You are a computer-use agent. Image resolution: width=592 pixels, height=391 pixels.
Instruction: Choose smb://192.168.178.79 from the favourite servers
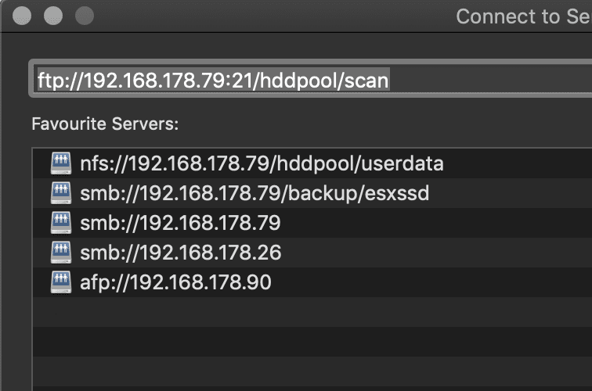(x=312, y=223)
